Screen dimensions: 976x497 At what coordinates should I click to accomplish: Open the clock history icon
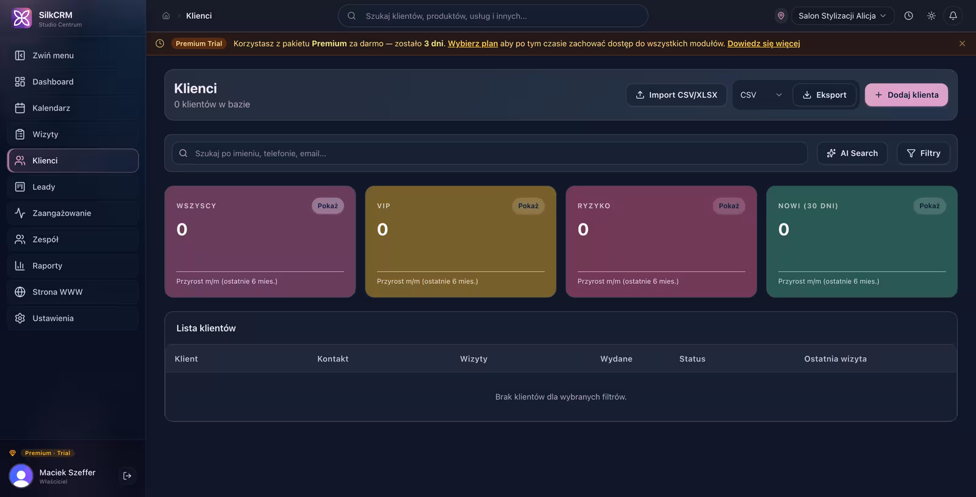pos(908,16)
